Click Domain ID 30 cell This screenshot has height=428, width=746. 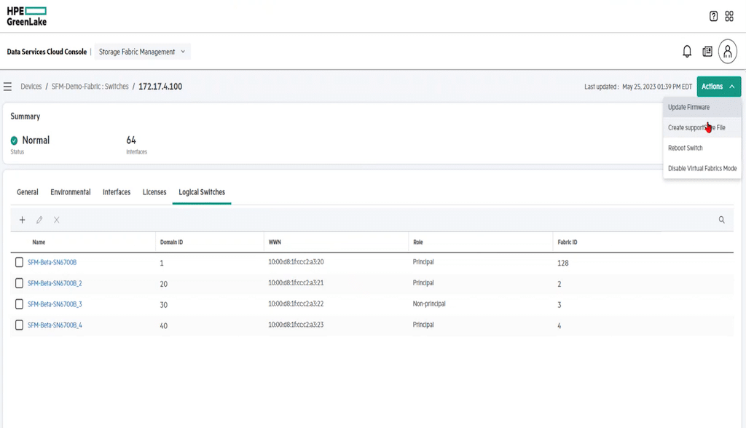(x=164, y=305)
